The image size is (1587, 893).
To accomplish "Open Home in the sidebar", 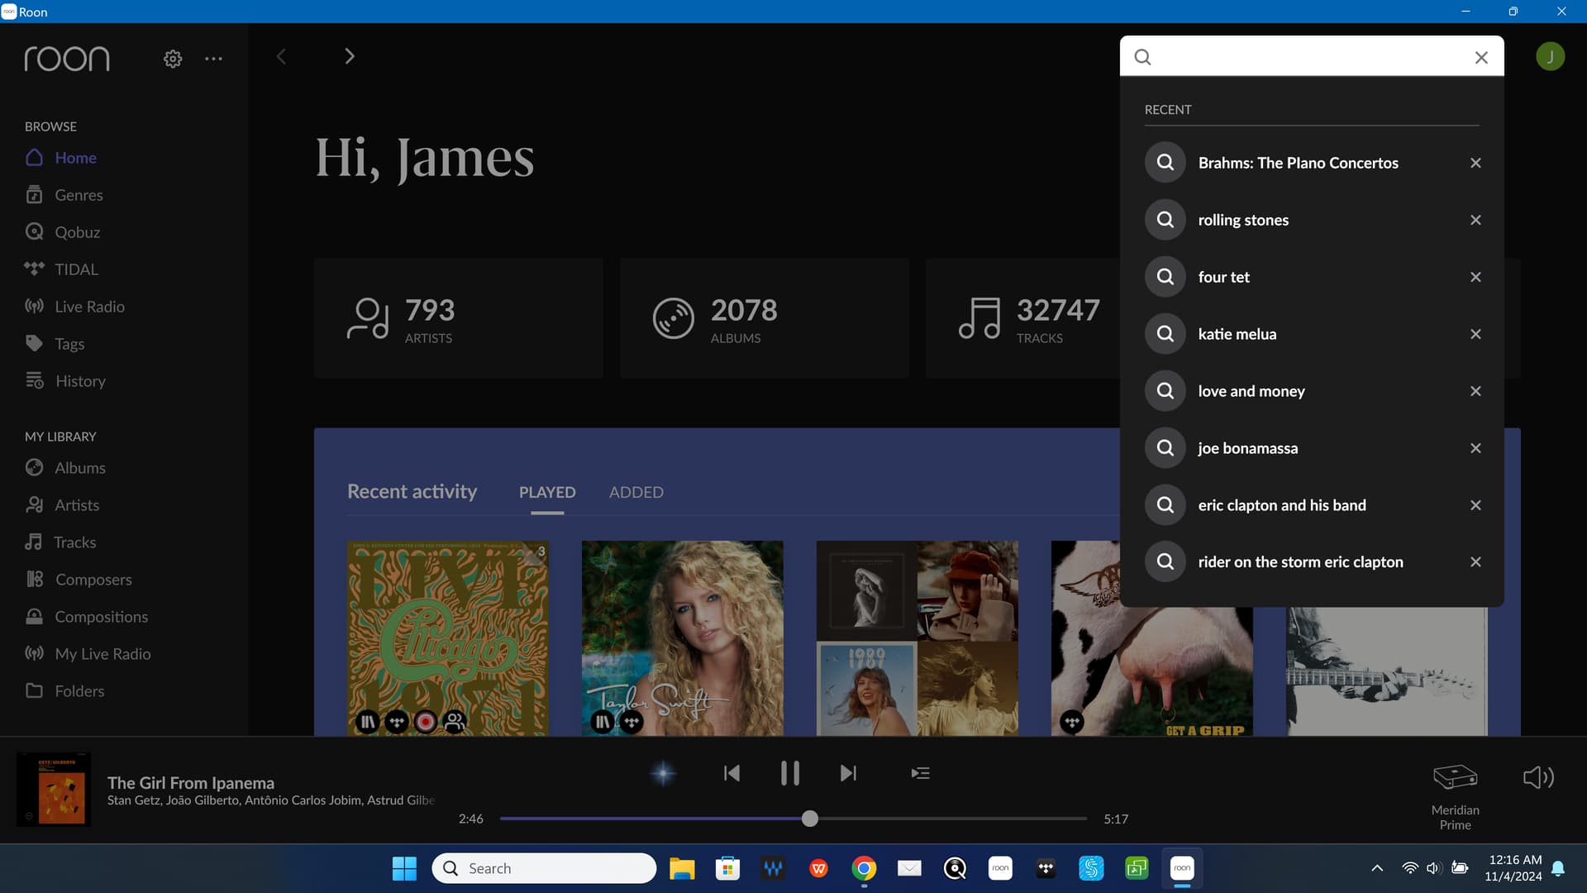I will click(x=61, y=157).
